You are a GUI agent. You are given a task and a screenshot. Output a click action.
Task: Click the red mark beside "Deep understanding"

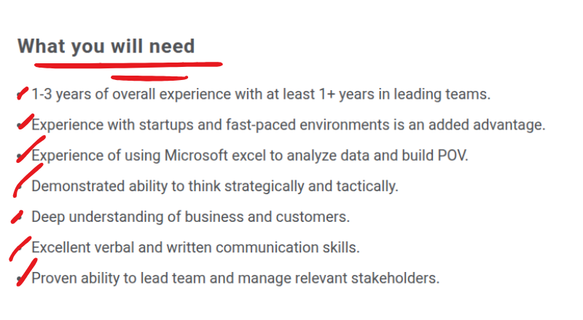pos(18,216)
